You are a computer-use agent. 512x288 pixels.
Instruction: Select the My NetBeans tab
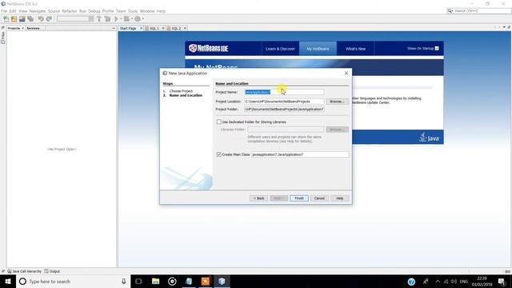318,49
